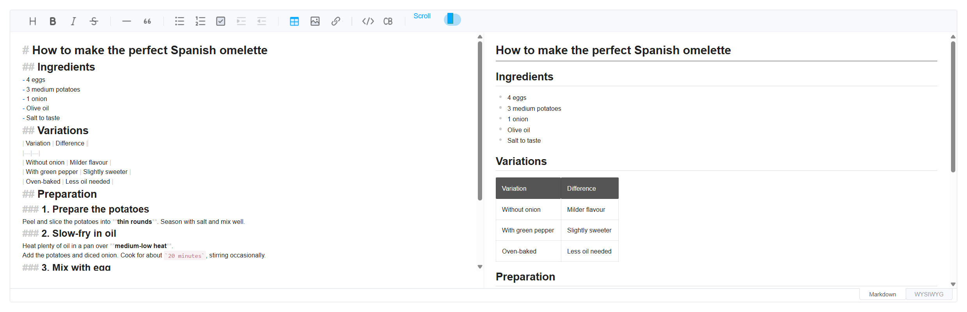This screenshot has width=967, height=312.
Task: Insert a code block with CB
Action: [388, 21]
